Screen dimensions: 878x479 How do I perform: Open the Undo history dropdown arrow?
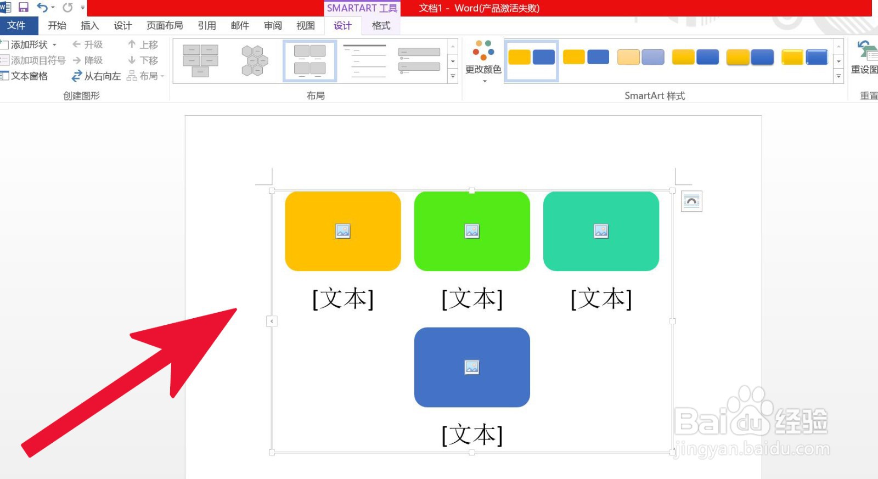point(53,8)
